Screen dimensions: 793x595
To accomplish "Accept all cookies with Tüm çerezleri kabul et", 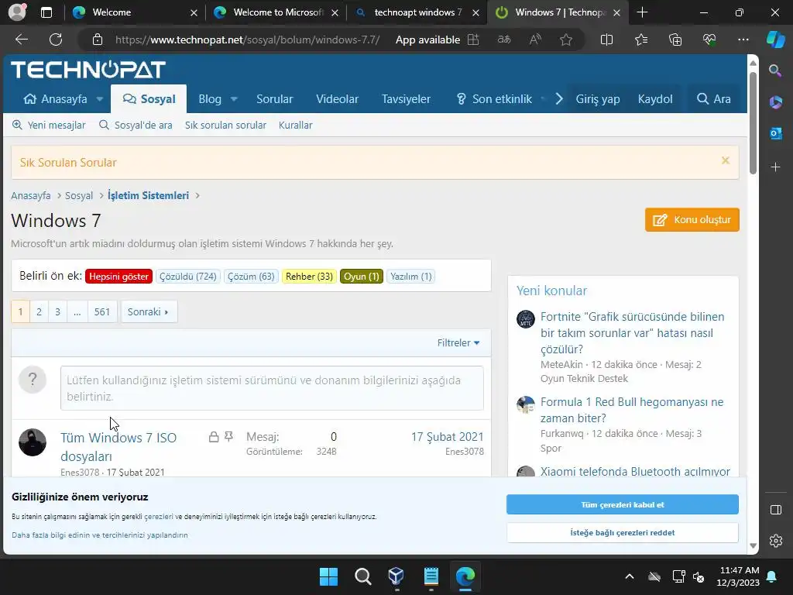I will [x=622, y=504].
